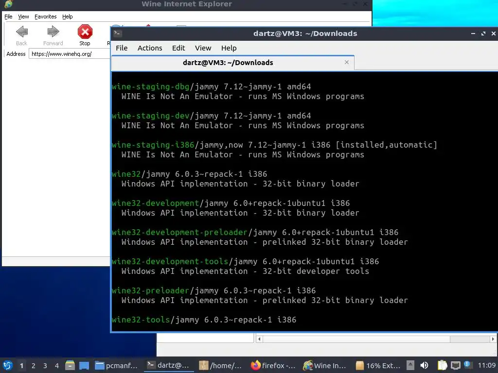The width and height of the screenshot is (498, 373).
Task: Open the terminal Edit menu
Action: coord(178,48)
